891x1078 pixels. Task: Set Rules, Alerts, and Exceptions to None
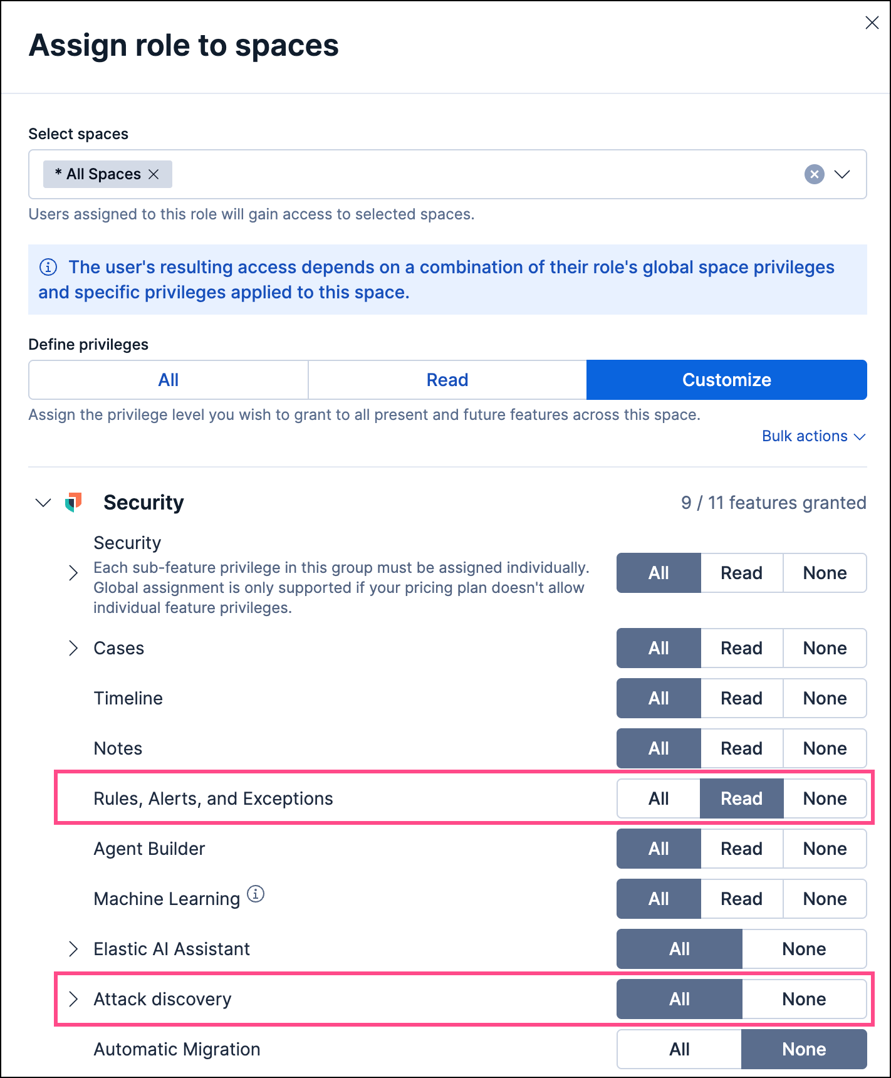tap(825, 798)
